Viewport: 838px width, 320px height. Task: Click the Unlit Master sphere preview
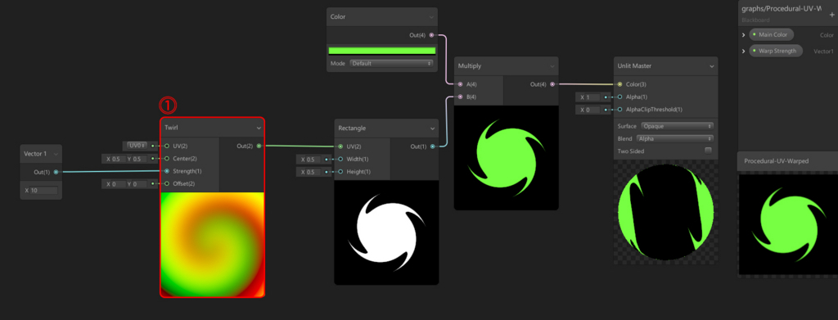(x=665, y=212)
